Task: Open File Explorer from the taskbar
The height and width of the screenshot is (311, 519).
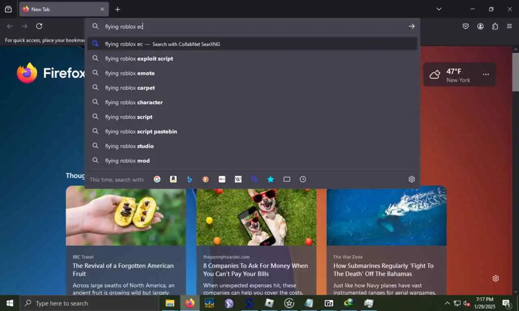Action: click(x=170, y=303)
